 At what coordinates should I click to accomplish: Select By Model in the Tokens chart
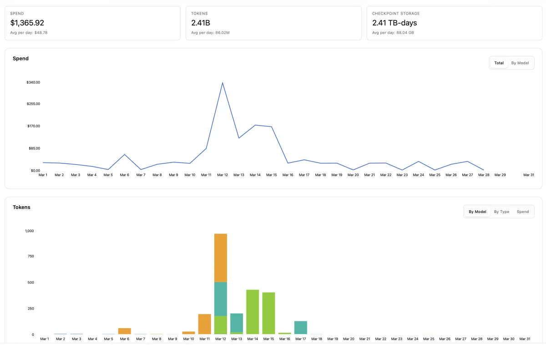[477, 212]
